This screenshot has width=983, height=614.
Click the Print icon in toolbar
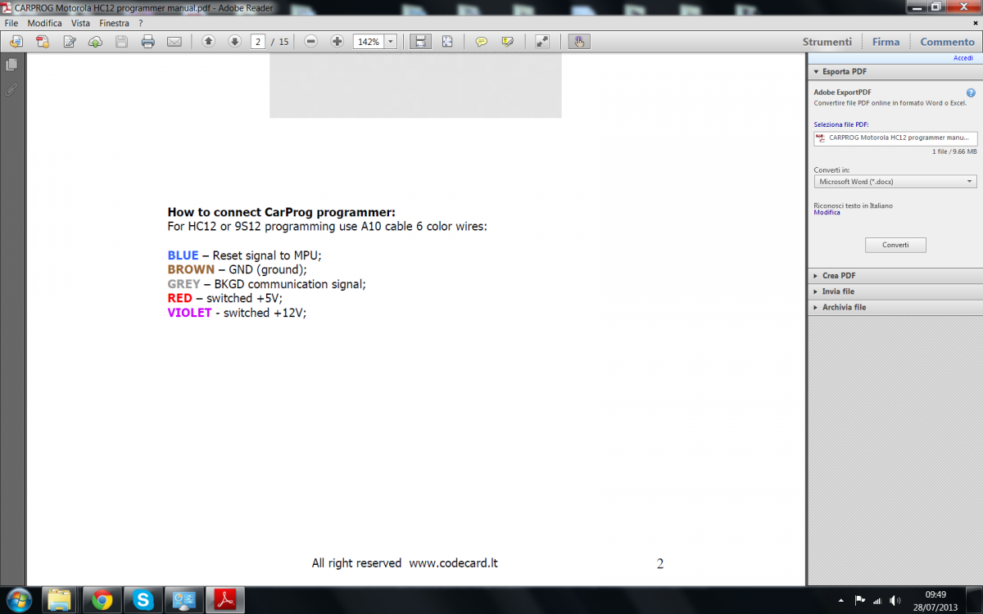(147, 42)
